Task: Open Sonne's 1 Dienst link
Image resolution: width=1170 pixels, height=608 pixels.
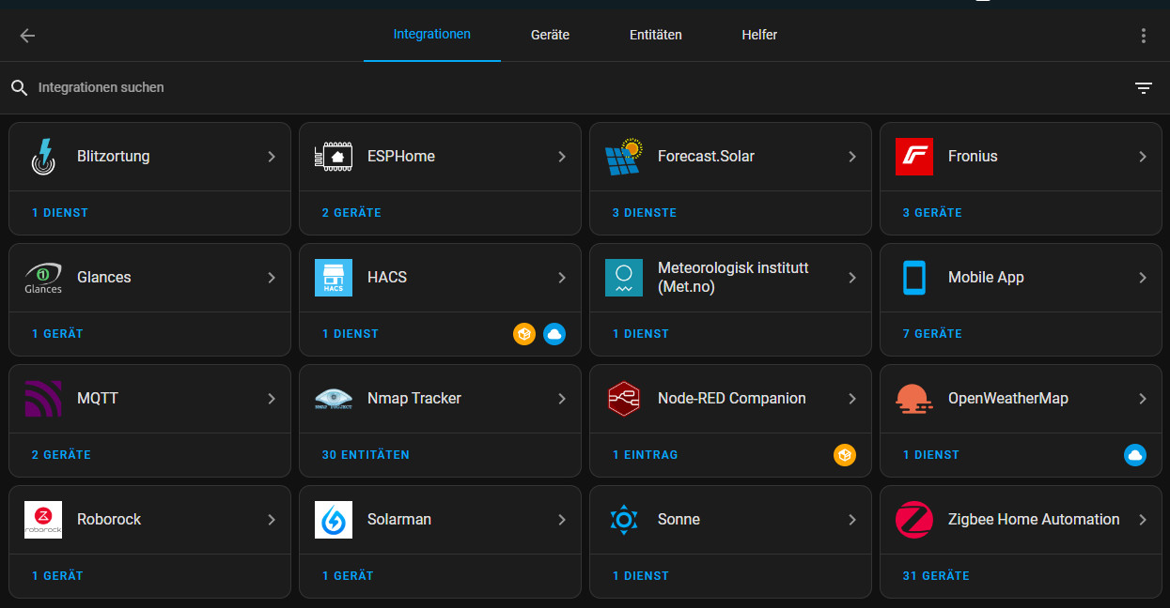Action: click(641, 576)
